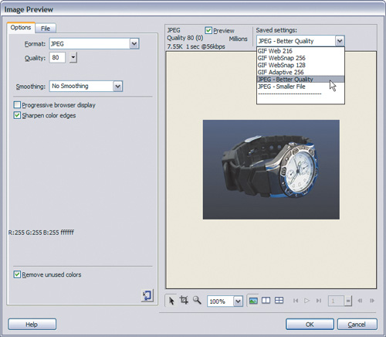Select the Export Area crop tool
The image size is (386, 337).
pyautogui.click(x=184, y=300)
